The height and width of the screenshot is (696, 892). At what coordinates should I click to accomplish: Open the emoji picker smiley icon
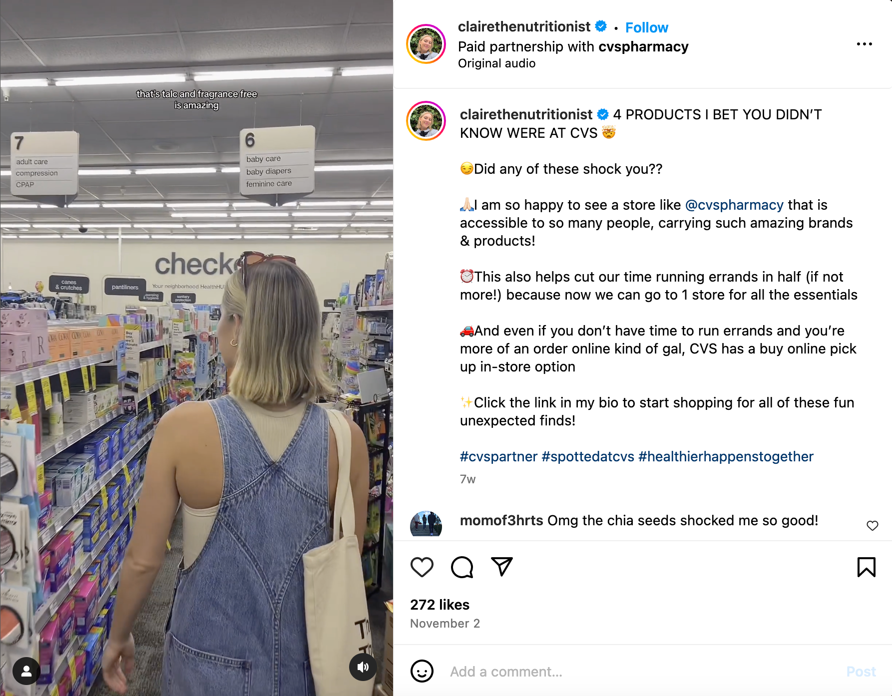coord(422,671)
